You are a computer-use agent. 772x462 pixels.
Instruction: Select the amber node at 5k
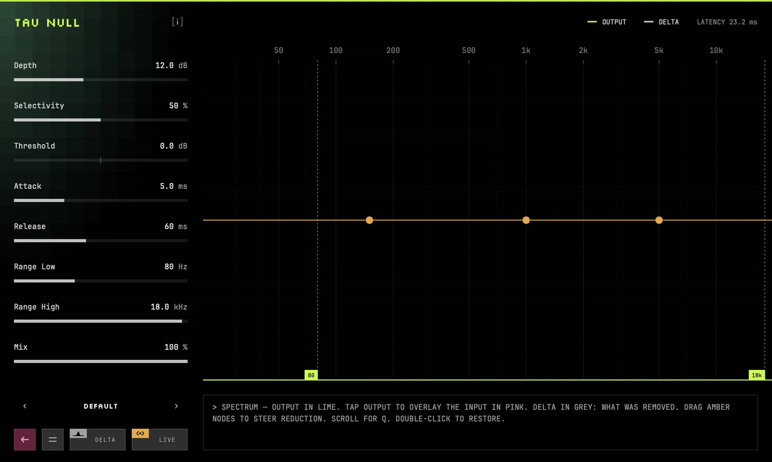point(659,220)
